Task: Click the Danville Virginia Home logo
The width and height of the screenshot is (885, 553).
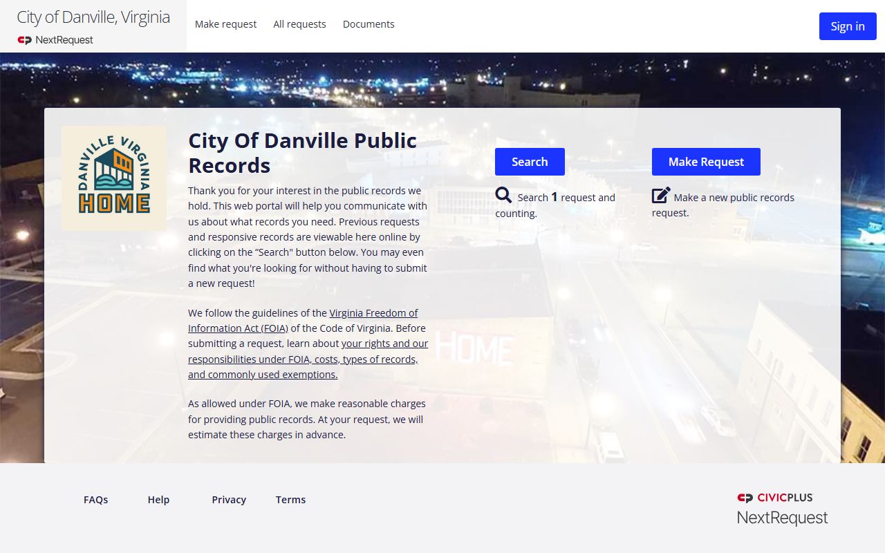Action: coord(114,178)
